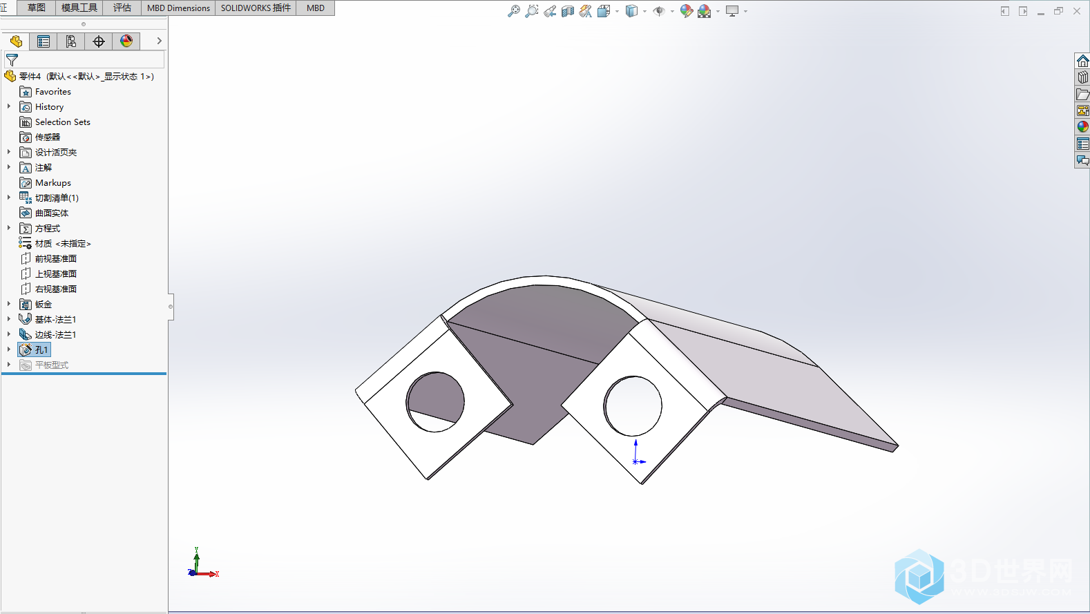This screenshot has height=614, width=1090.
Task: Expand the 边线-法兰1 feature
Action: 9,334
